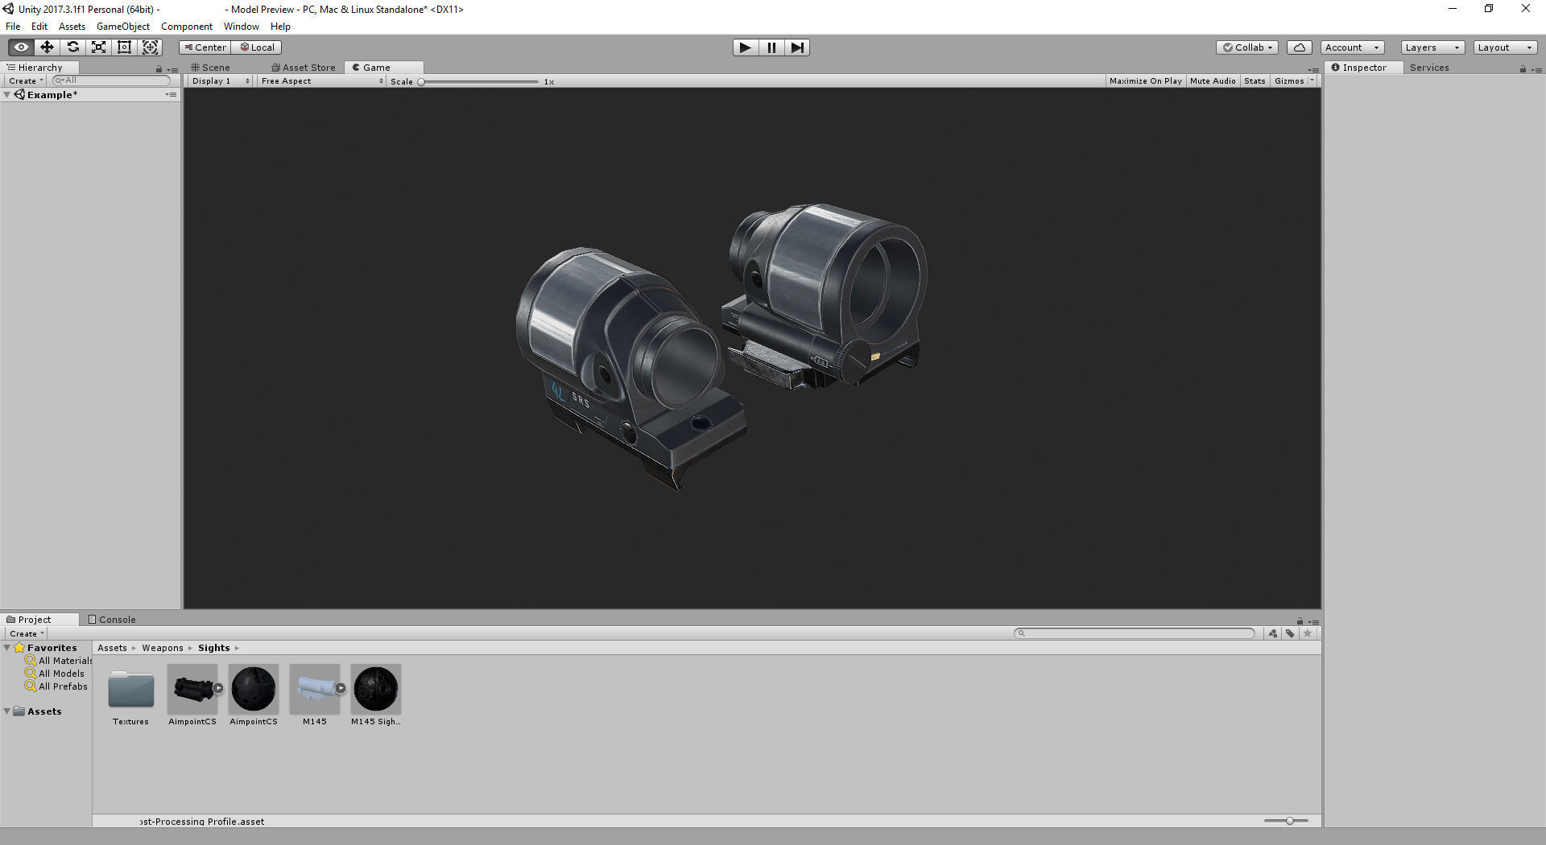Open the Help menu
Viewport: 1546px width, 845px height.
click(280, 27)
